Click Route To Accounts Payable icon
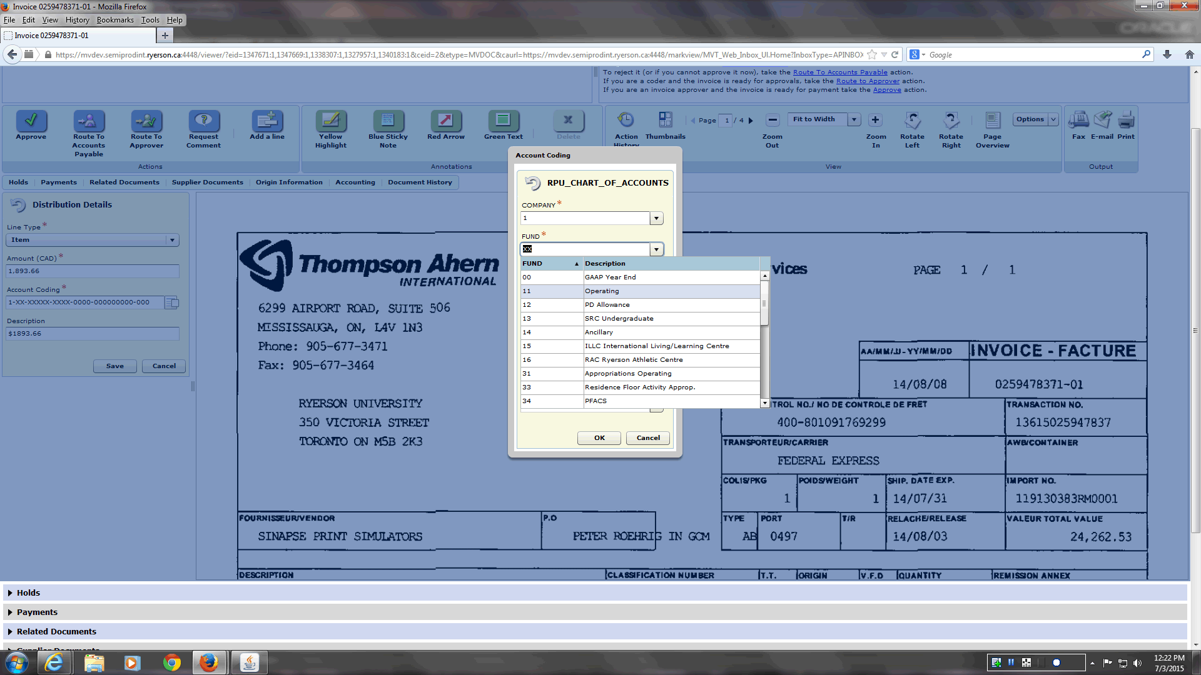Image resolution: width=1201 pixels, height=675 pixels. [89, 120]
